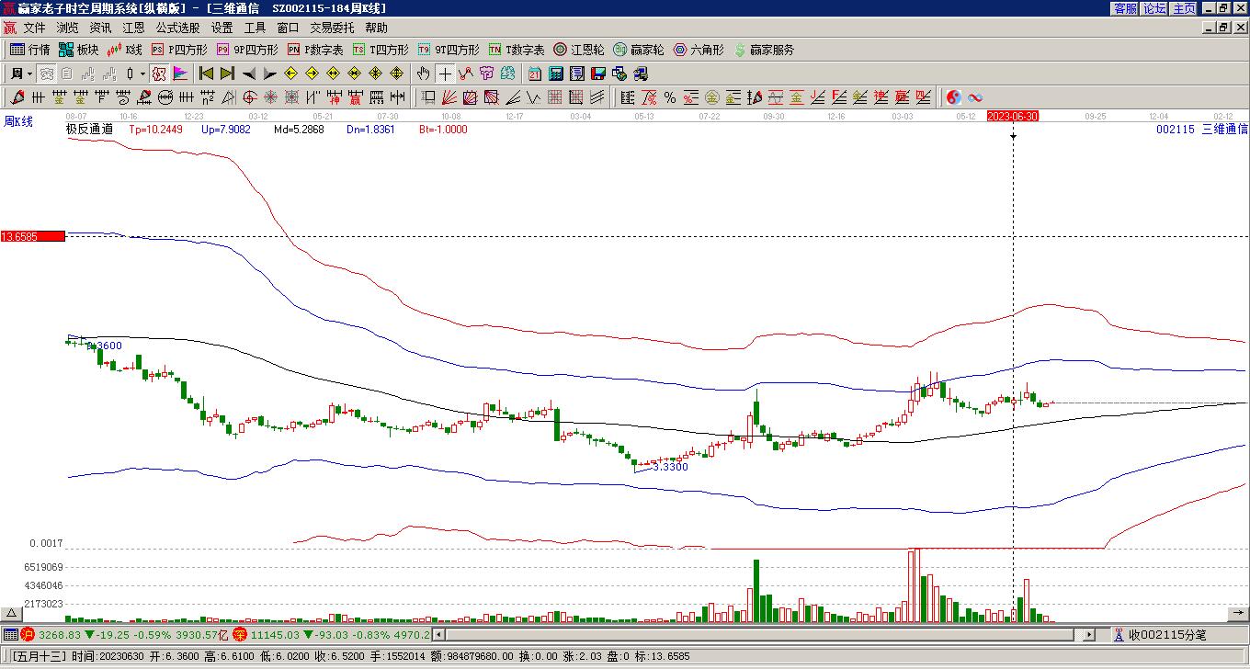
Task: Click the yin-yang taiji icon
Action: [x=954, y=97]
